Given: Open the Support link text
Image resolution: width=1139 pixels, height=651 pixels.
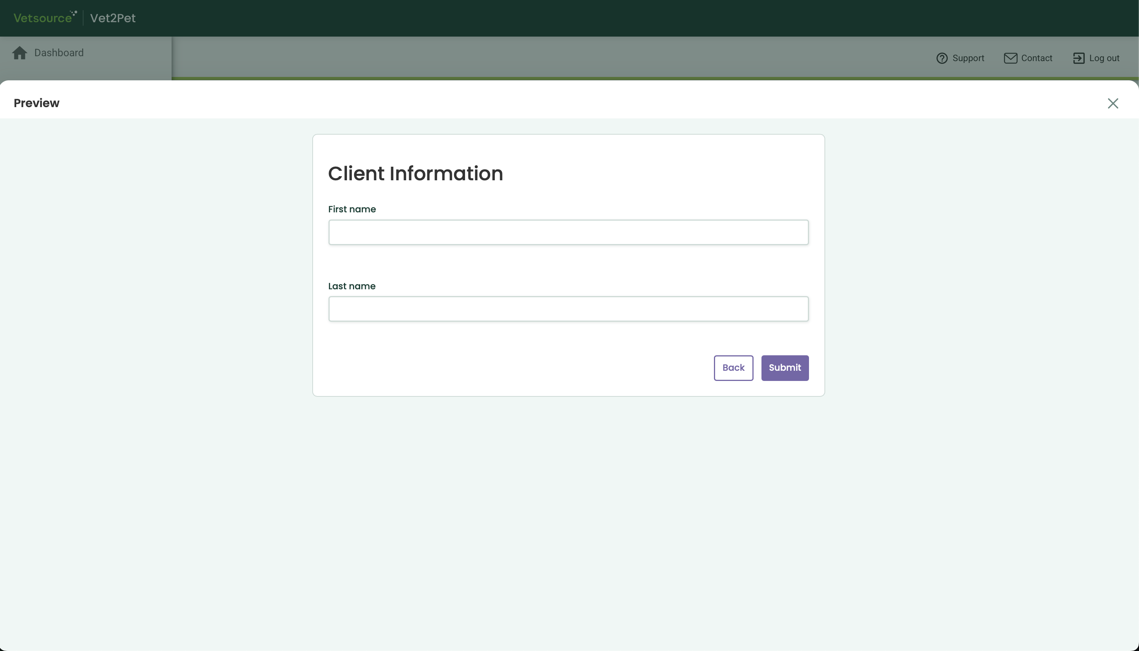Looking at the screenshot, I should point(968,58).
